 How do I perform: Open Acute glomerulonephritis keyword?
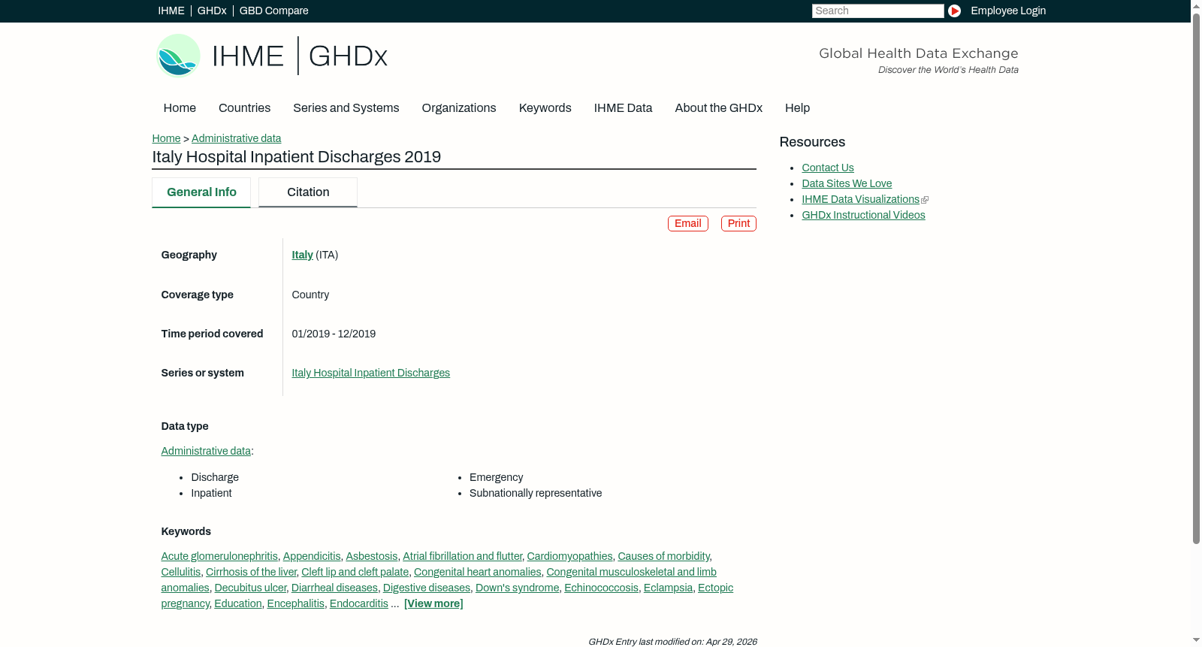219,556
